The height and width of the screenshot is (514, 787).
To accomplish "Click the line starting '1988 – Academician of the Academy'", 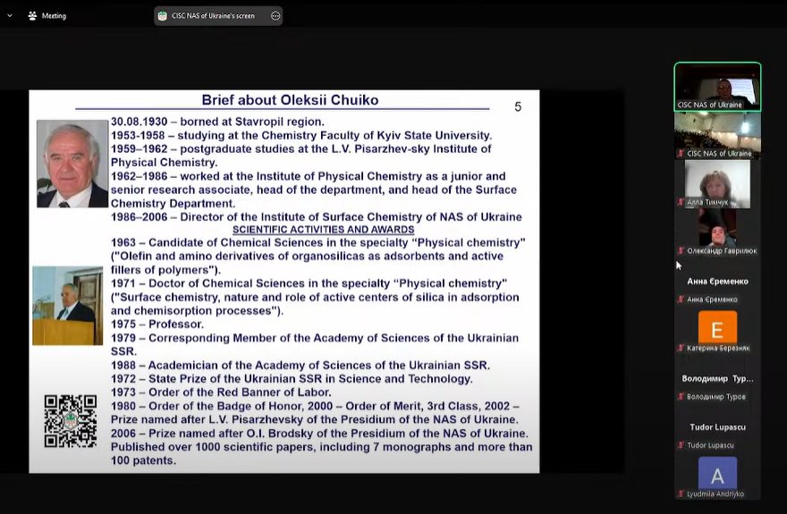I will click(300, 365).
